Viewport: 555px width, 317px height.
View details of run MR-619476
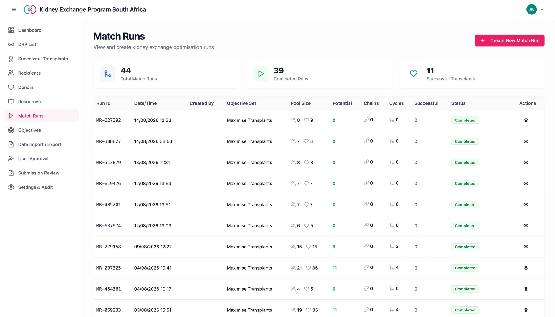tap(526, 184)
